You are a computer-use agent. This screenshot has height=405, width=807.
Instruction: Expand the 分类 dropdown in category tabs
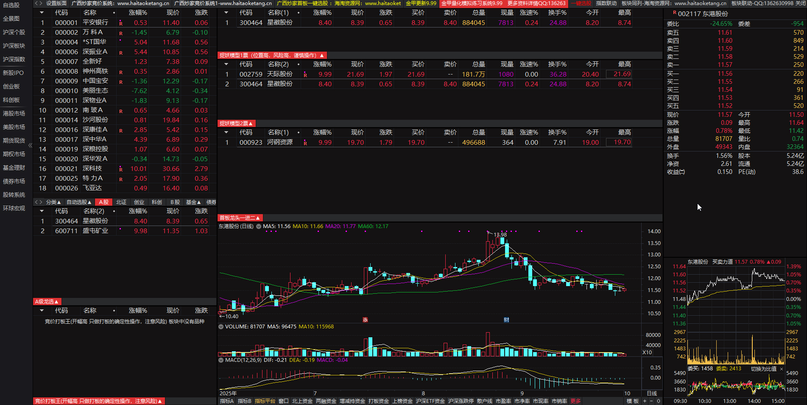coord(53,202)
